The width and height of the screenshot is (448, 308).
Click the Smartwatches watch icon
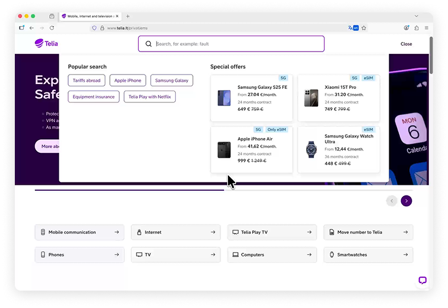pyautogui.click(x=332, y=255)
